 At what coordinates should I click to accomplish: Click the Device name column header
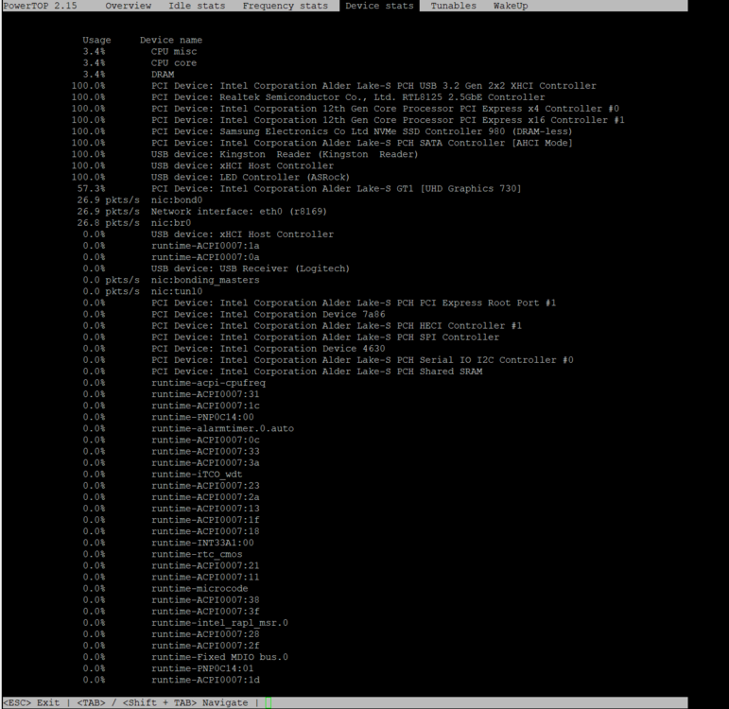(171, 40)
